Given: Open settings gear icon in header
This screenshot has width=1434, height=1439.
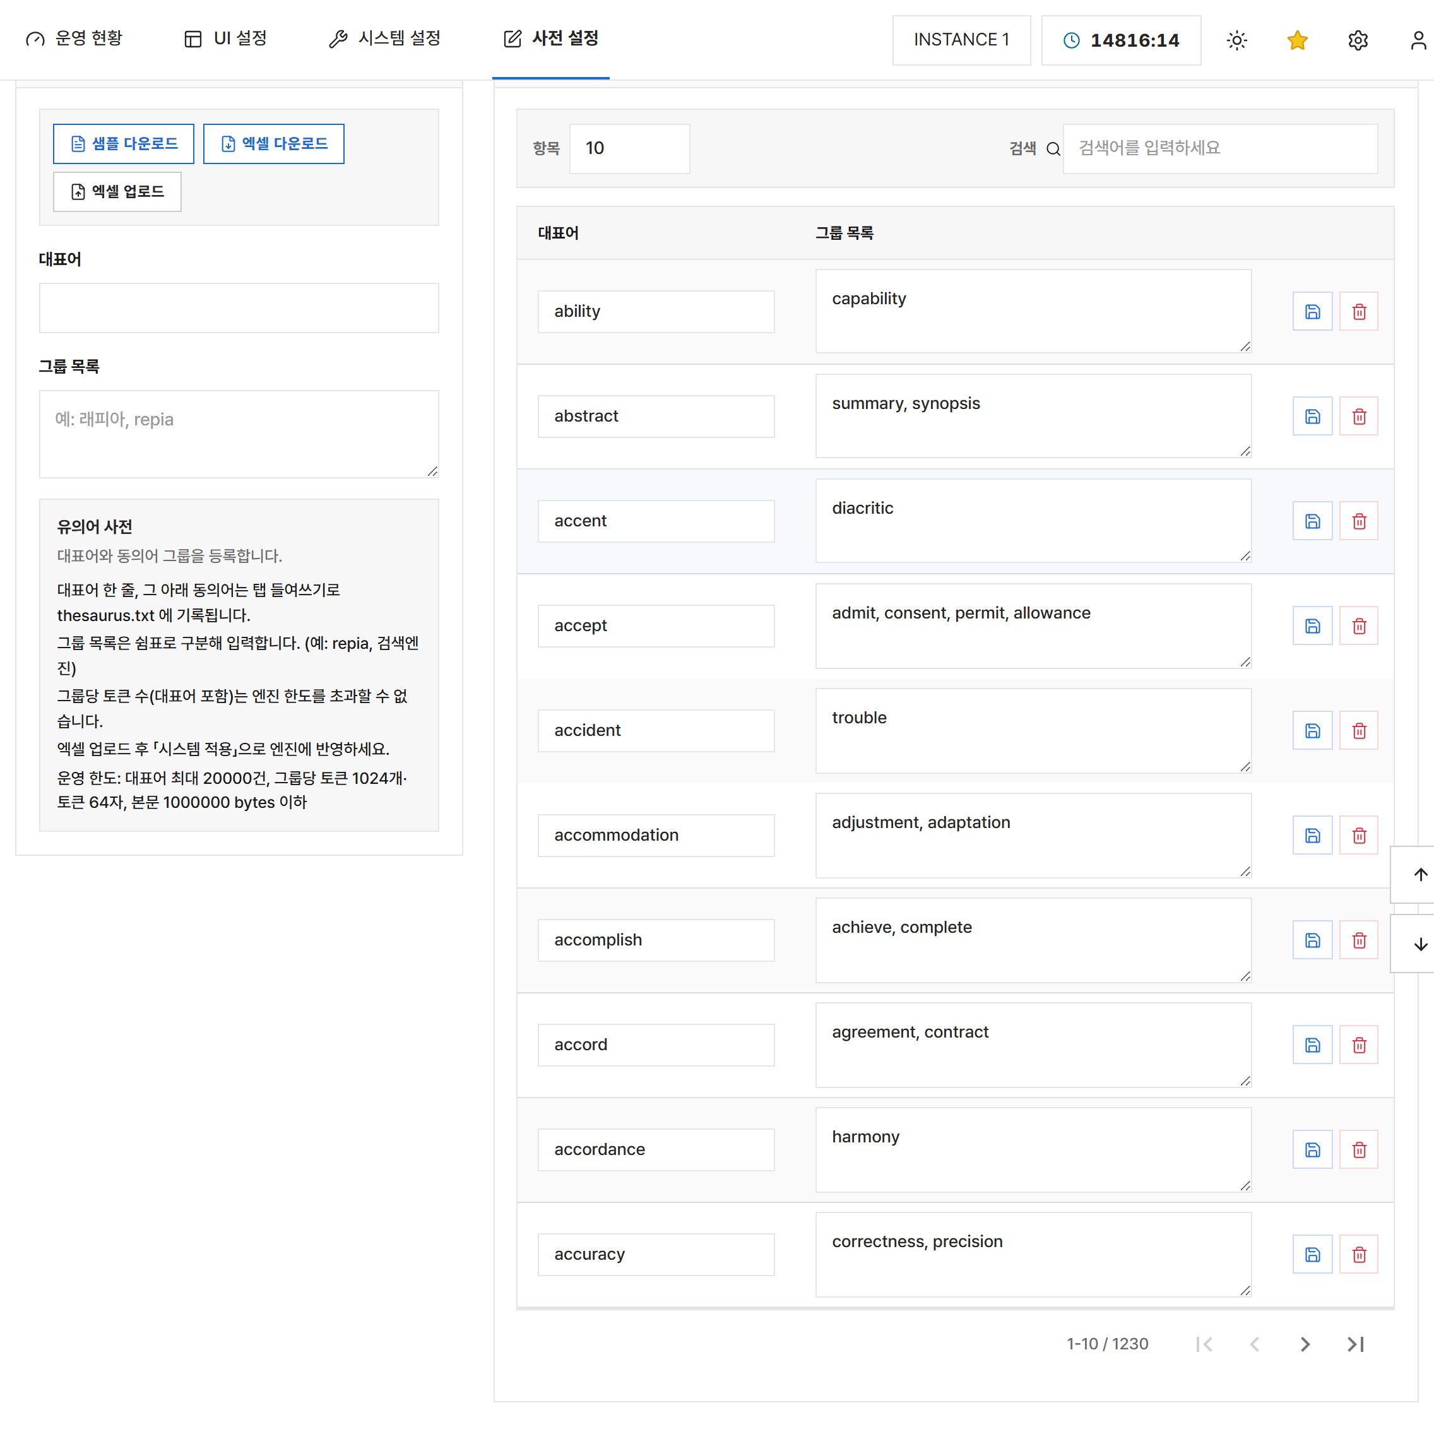Looking at the screenshot, I should (1357, 40).
